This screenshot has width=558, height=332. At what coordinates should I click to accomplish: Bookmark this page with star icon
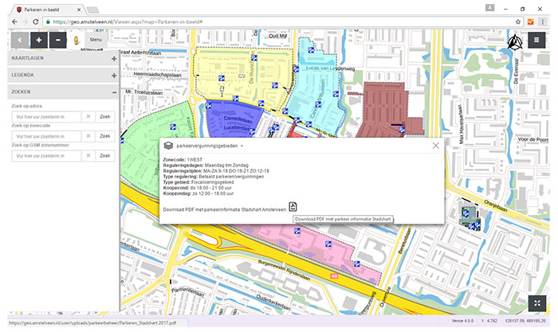pyautogui.click(x=518, y=21)
